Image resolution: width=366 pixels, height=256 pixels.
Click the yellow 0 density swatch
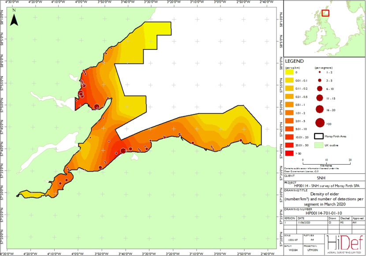pos(289,72)
